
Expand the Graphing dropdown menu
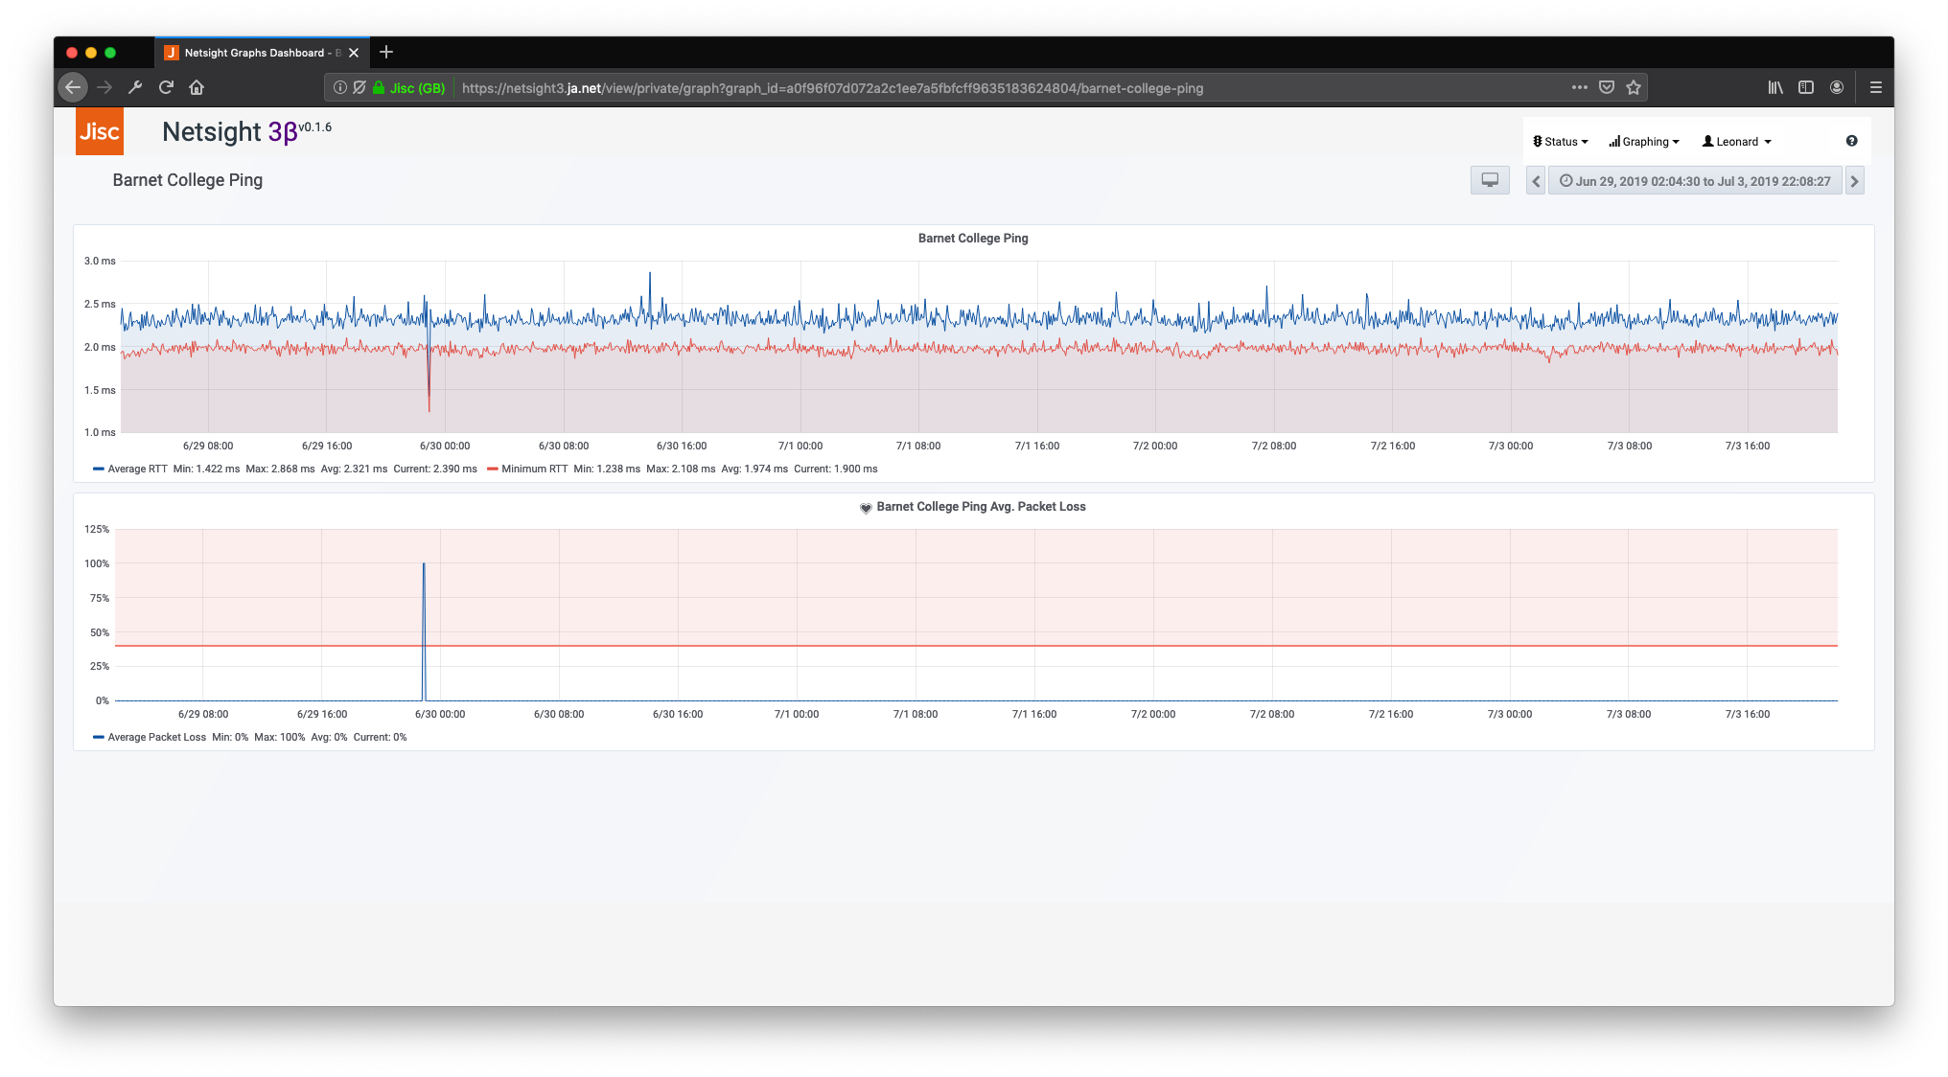1644,142
